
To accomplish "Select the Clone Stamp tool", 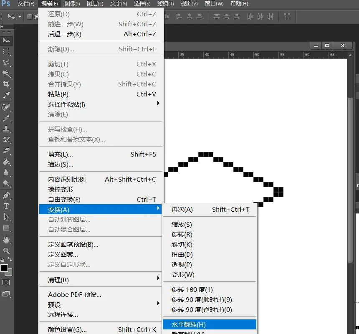I will pos(6,129).
